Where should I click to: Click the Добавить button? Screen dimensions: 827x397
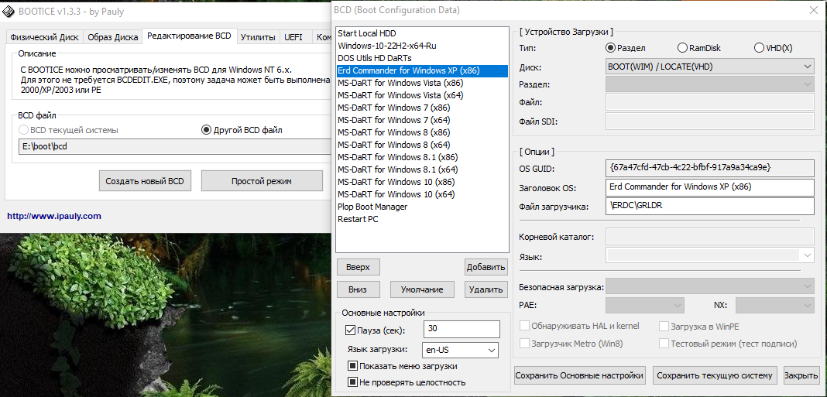point(486,267)
